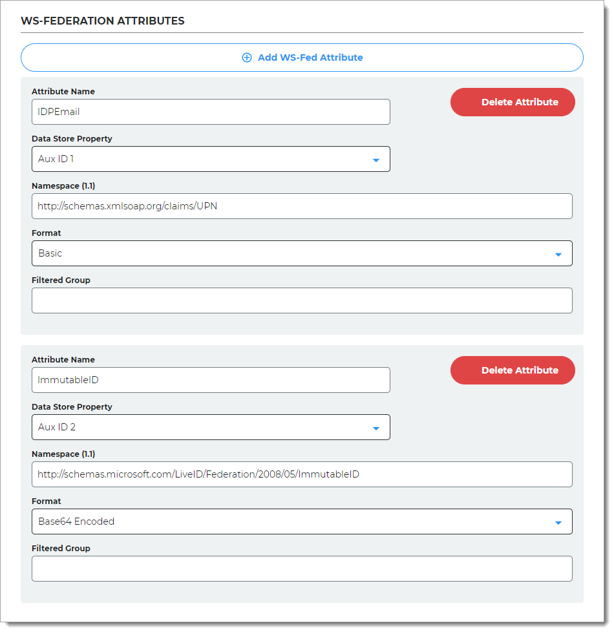Click the dropdown arrow beside Basic format
The image size is (614, 632).
[x=558, y=253]
